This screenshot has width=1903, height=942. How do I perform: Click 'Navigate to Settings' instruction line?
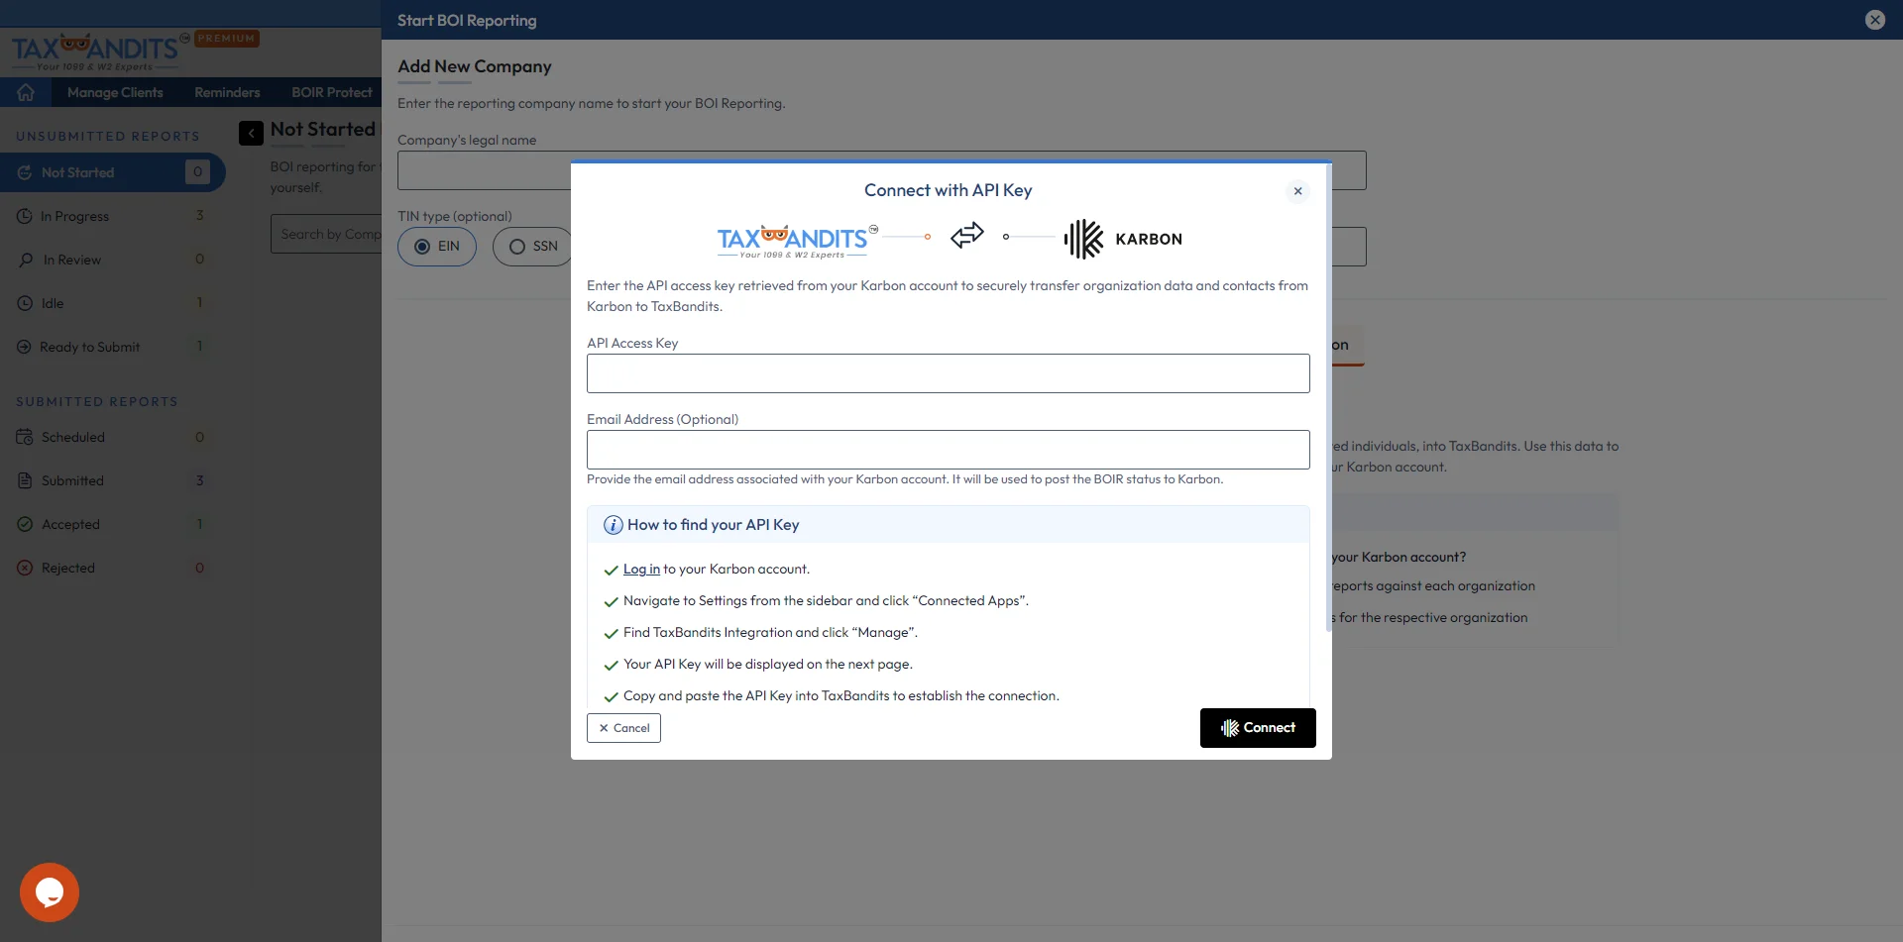(826, 601)
